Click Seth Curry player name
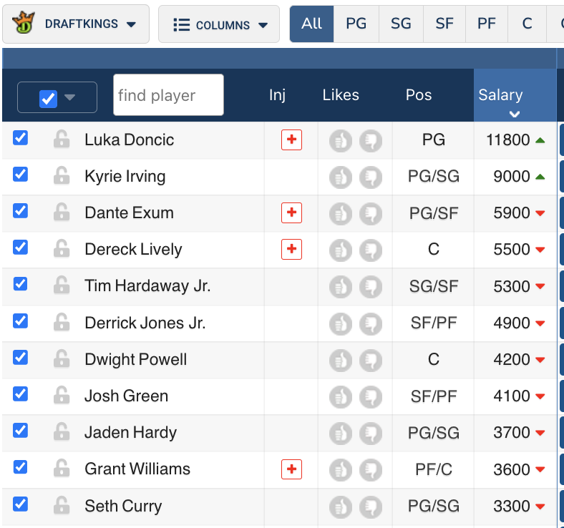 (x=123, y=506)
